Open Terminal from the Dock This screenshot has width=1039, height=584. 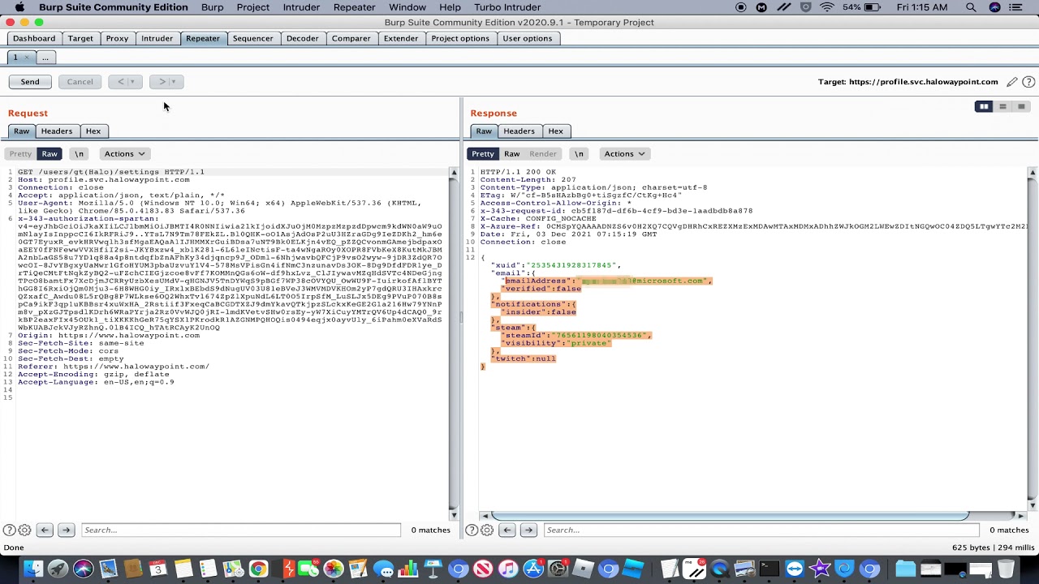click(769, 569)
